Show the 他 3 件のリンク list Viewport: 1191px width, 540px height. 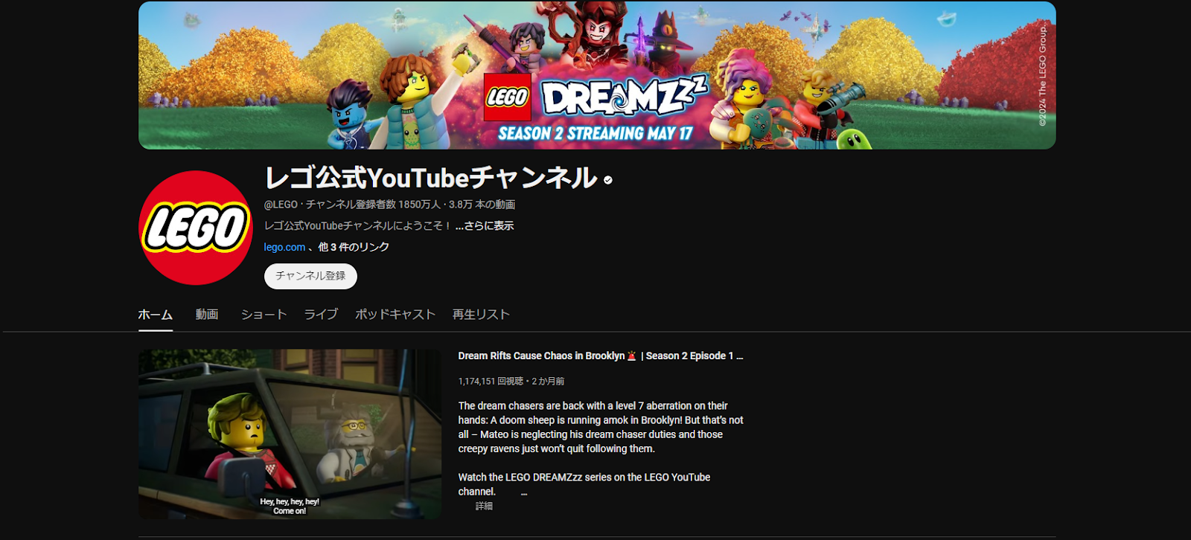click(354, 247)
